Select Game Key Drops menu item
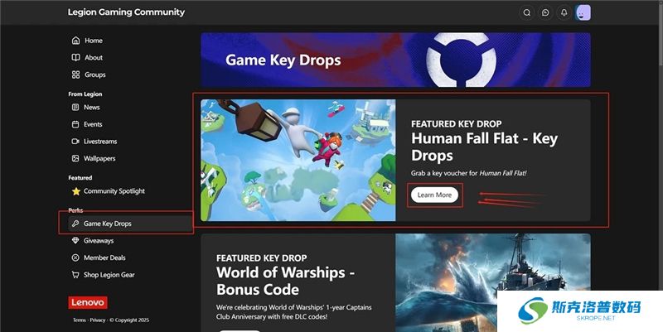 130,224
